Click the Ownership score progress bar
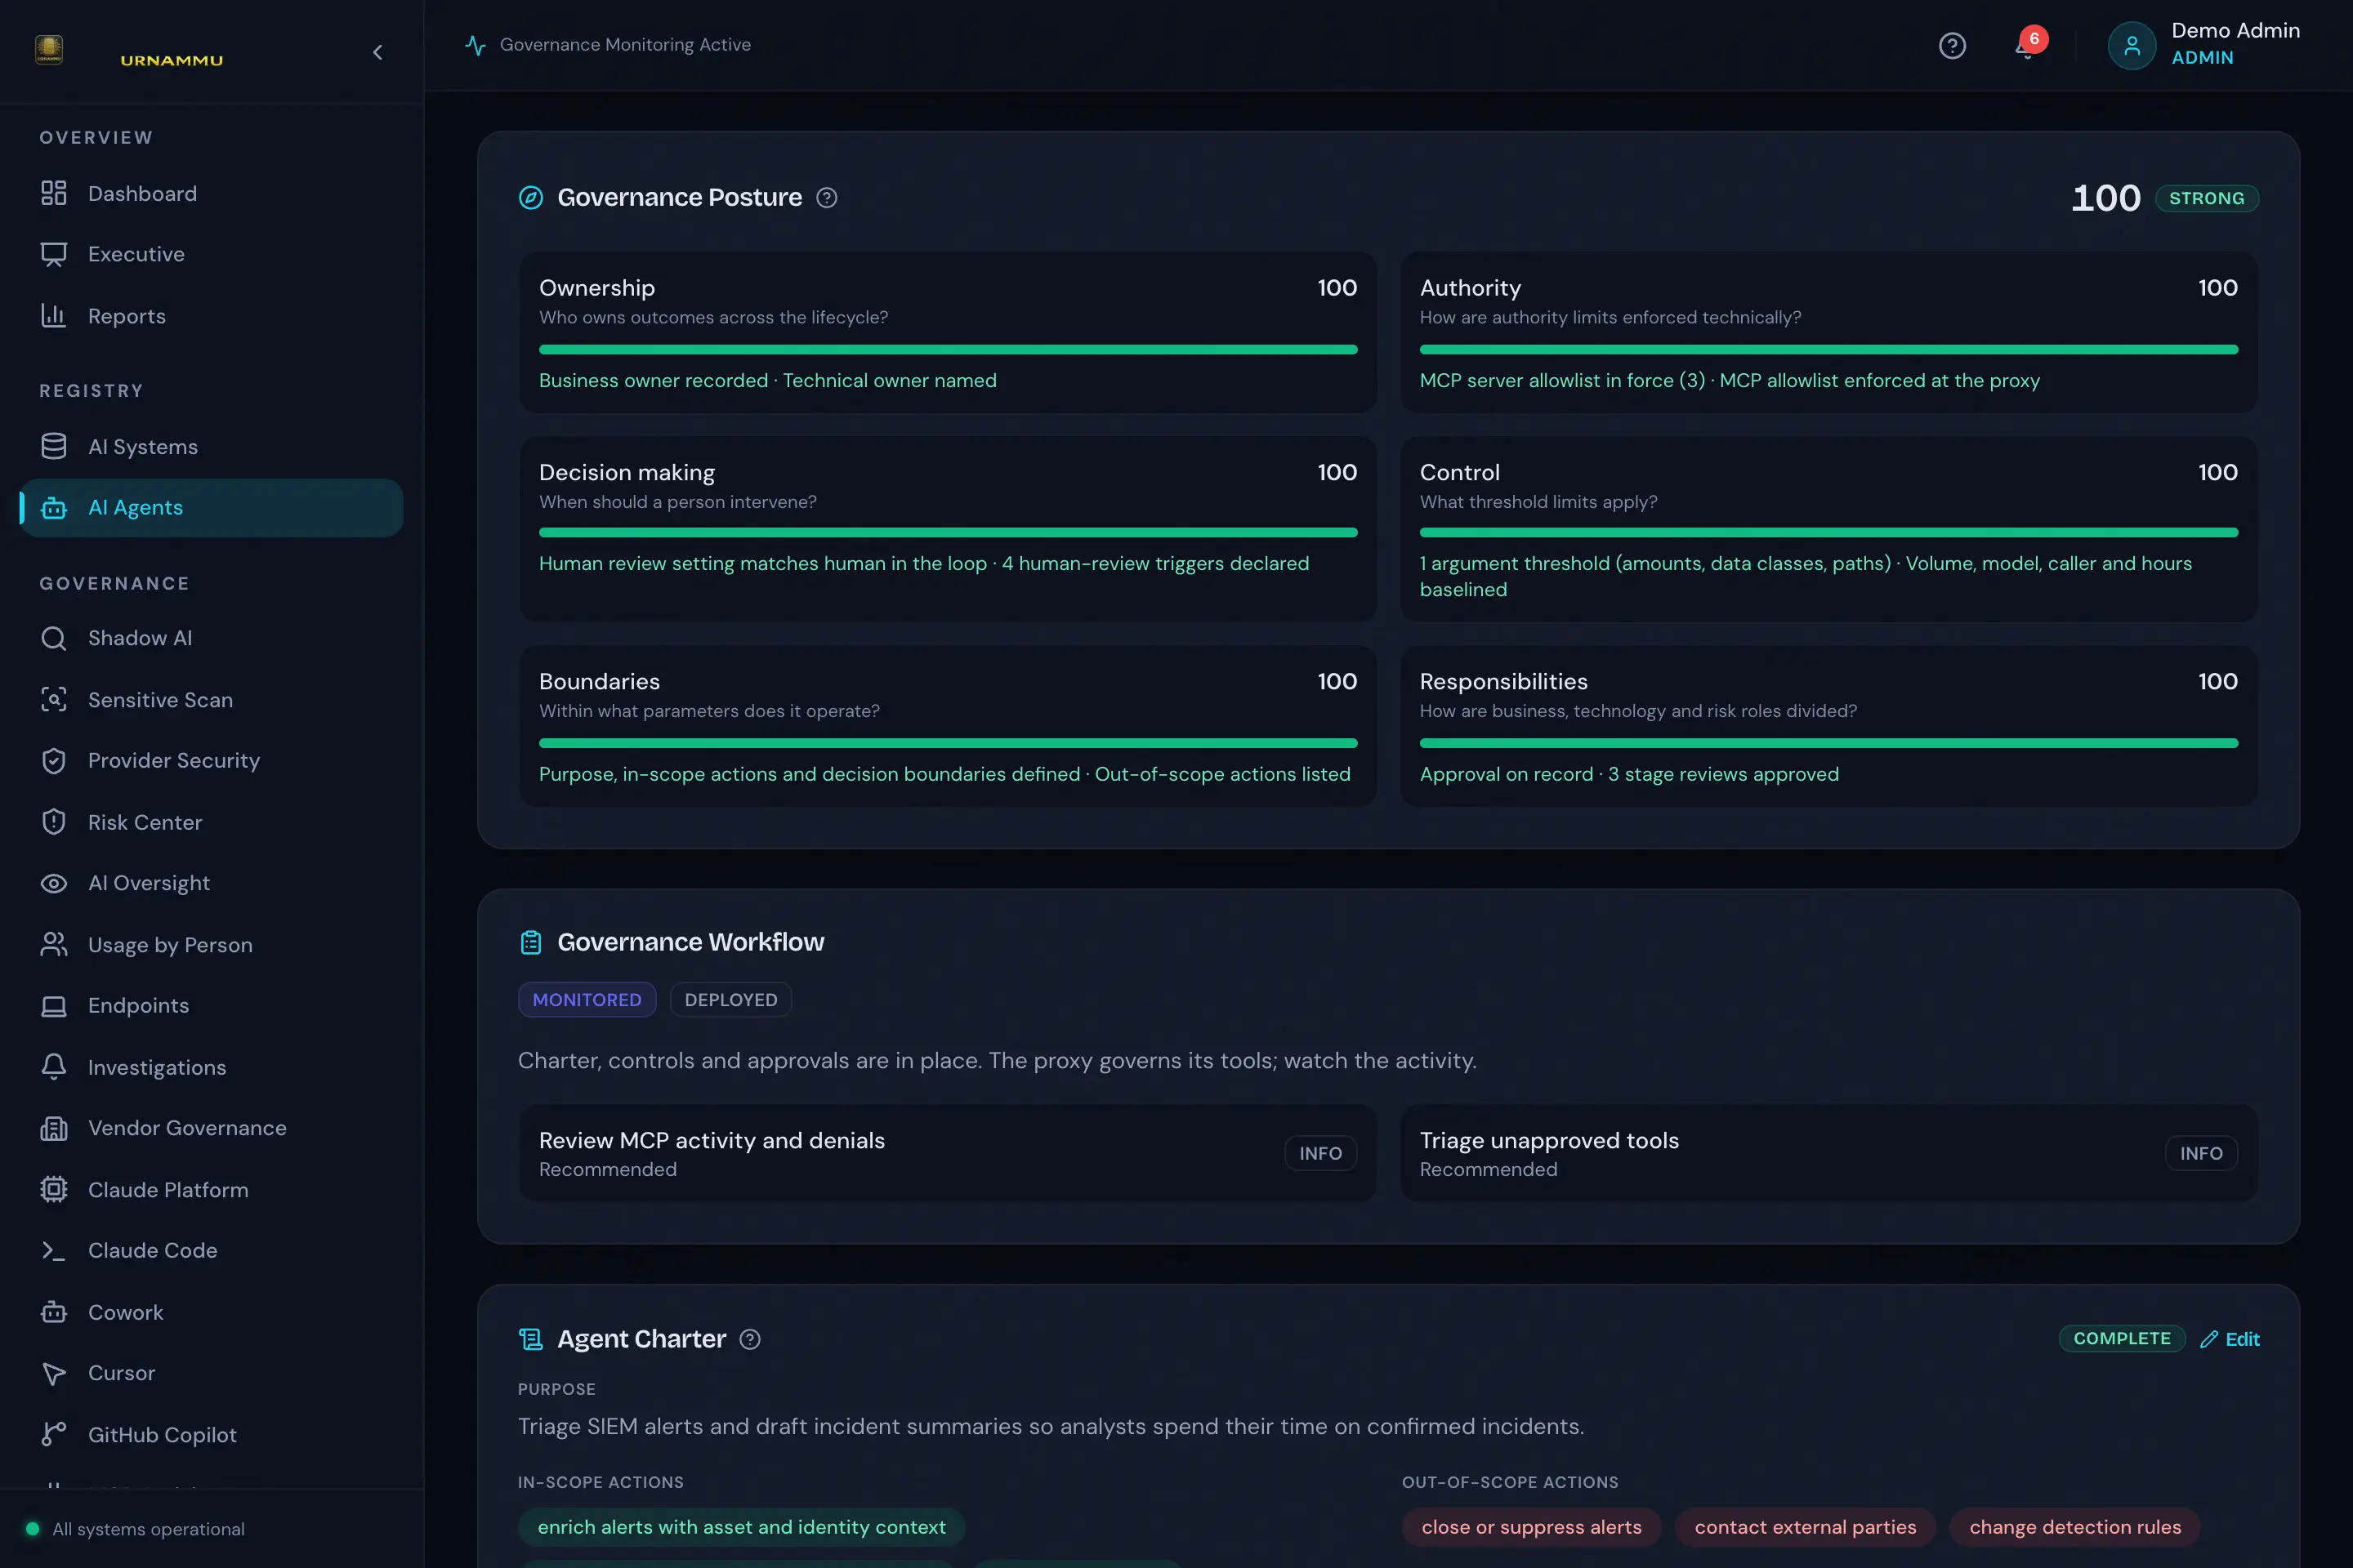2353x1568 pixels. pyautogui.click(x=948, y=350)
